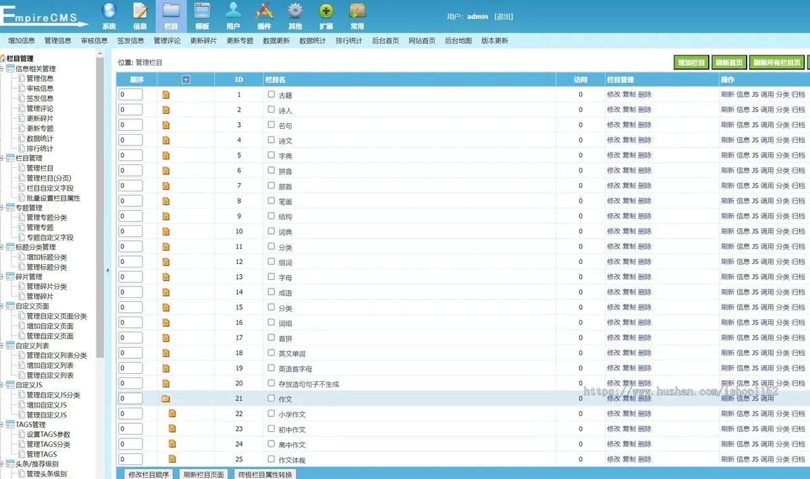Check the 诗文 column checkbox
The height and width of the screenshot is (479, 810).
click(271, 140)
